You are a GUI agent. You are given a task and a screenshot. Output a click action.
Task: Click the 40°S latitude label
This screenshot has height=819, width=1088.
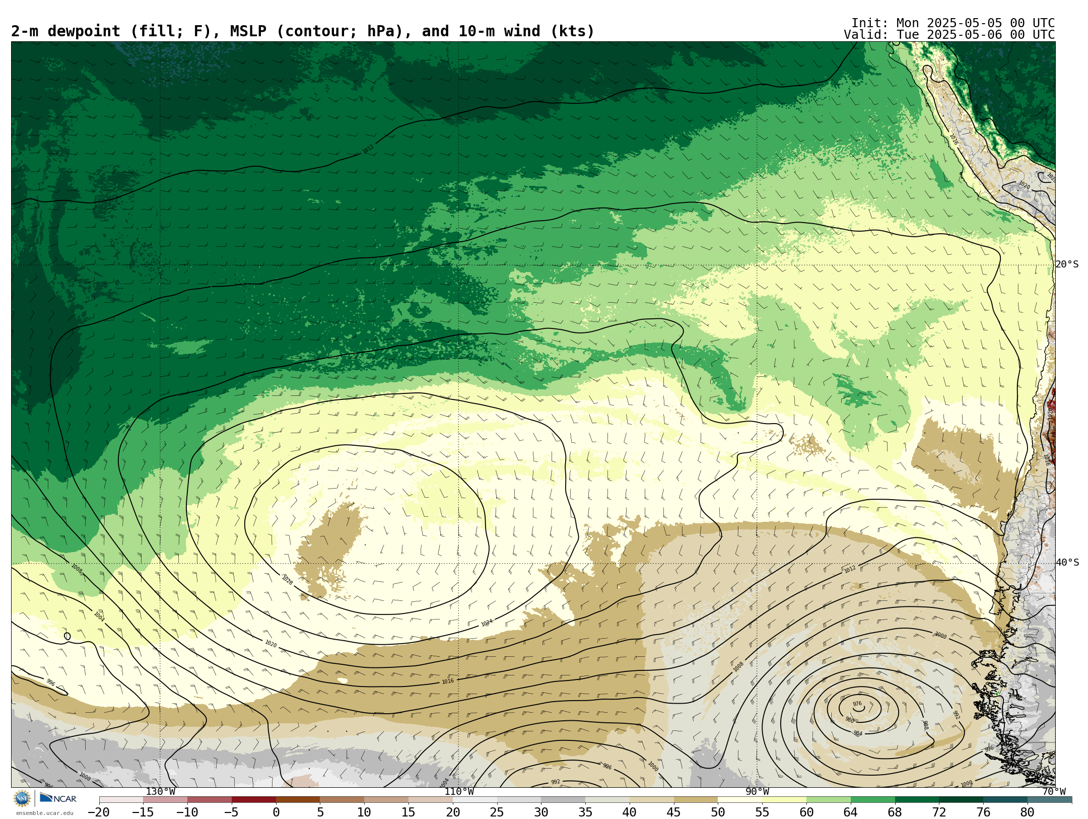tap(1067, 563)
